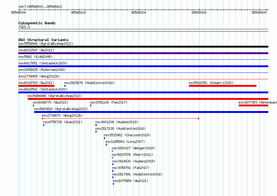Click ruler position 98548300
277x196 pixels.
pos(199,12)
